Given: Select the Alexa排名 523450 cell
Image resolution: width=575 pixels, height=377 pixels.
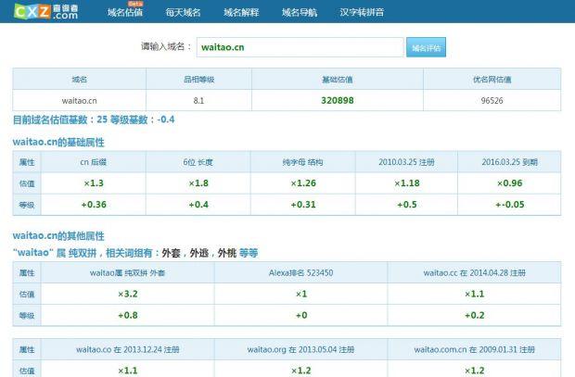Looking at the screenshot, I should point(300,272).
